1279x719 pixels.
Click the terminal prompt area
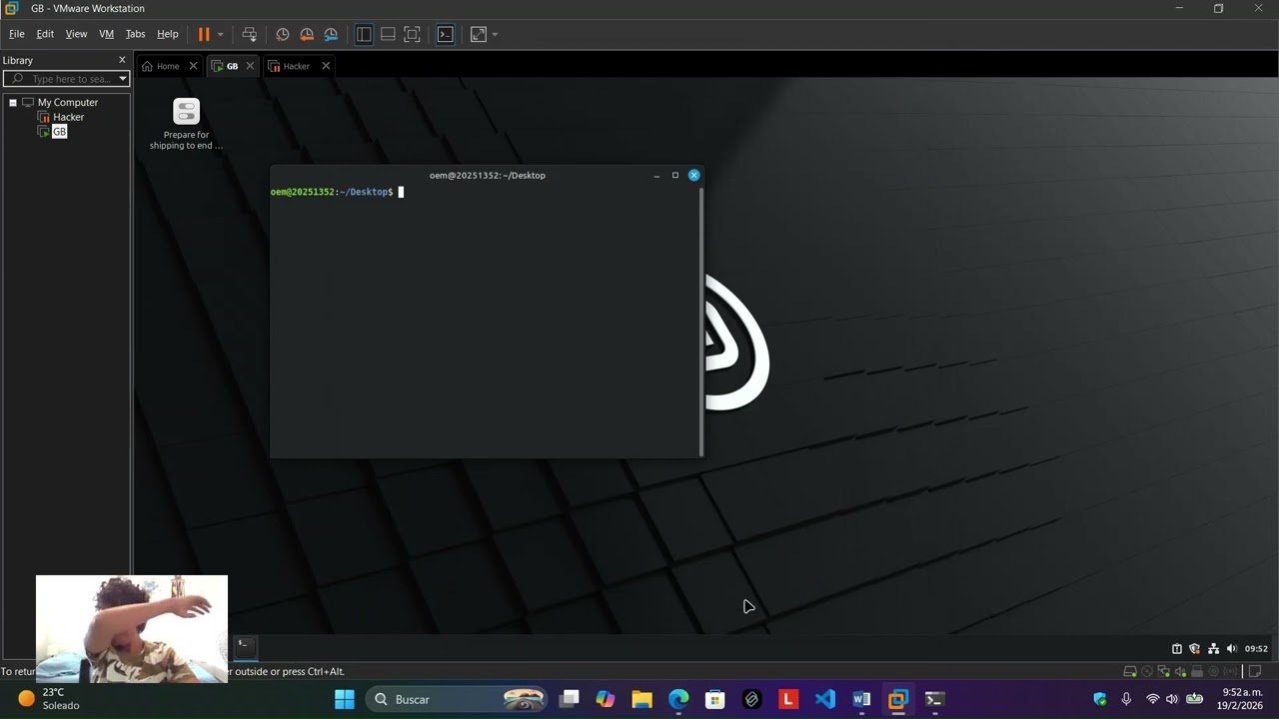[485, 322]
